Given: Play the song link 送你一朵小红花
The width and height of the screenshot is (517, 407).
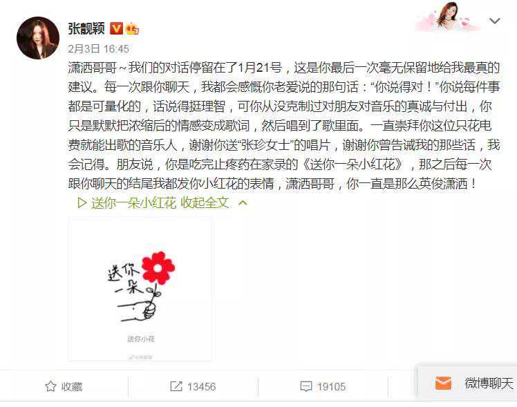Looking at the screenshot, I should tap(134, 203).
